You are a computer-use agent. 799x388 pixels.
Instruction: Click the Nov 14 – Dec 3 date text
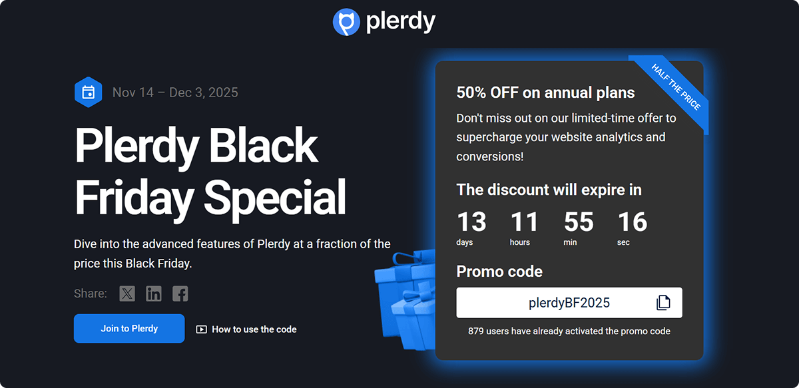(175, 92)
